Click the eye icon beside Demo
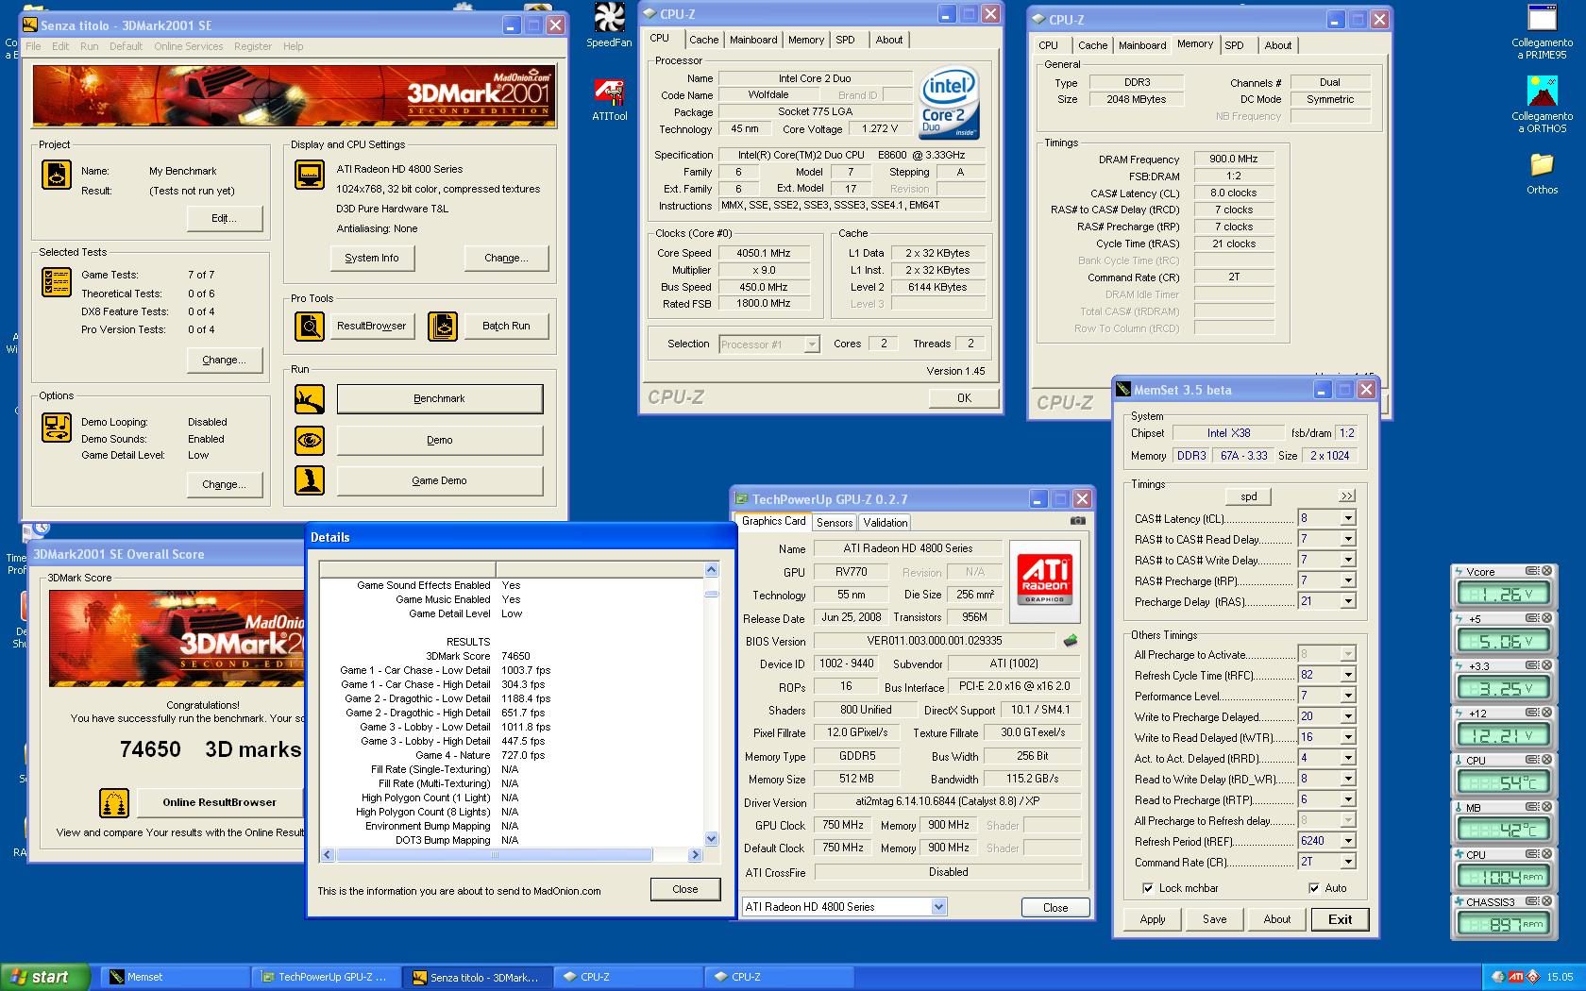Viewport: 1586px width, 991px height. (x=310, y=441)
